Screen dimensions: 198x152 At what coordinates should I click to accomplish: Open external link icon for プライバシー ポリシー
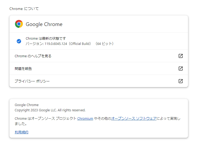181,81
